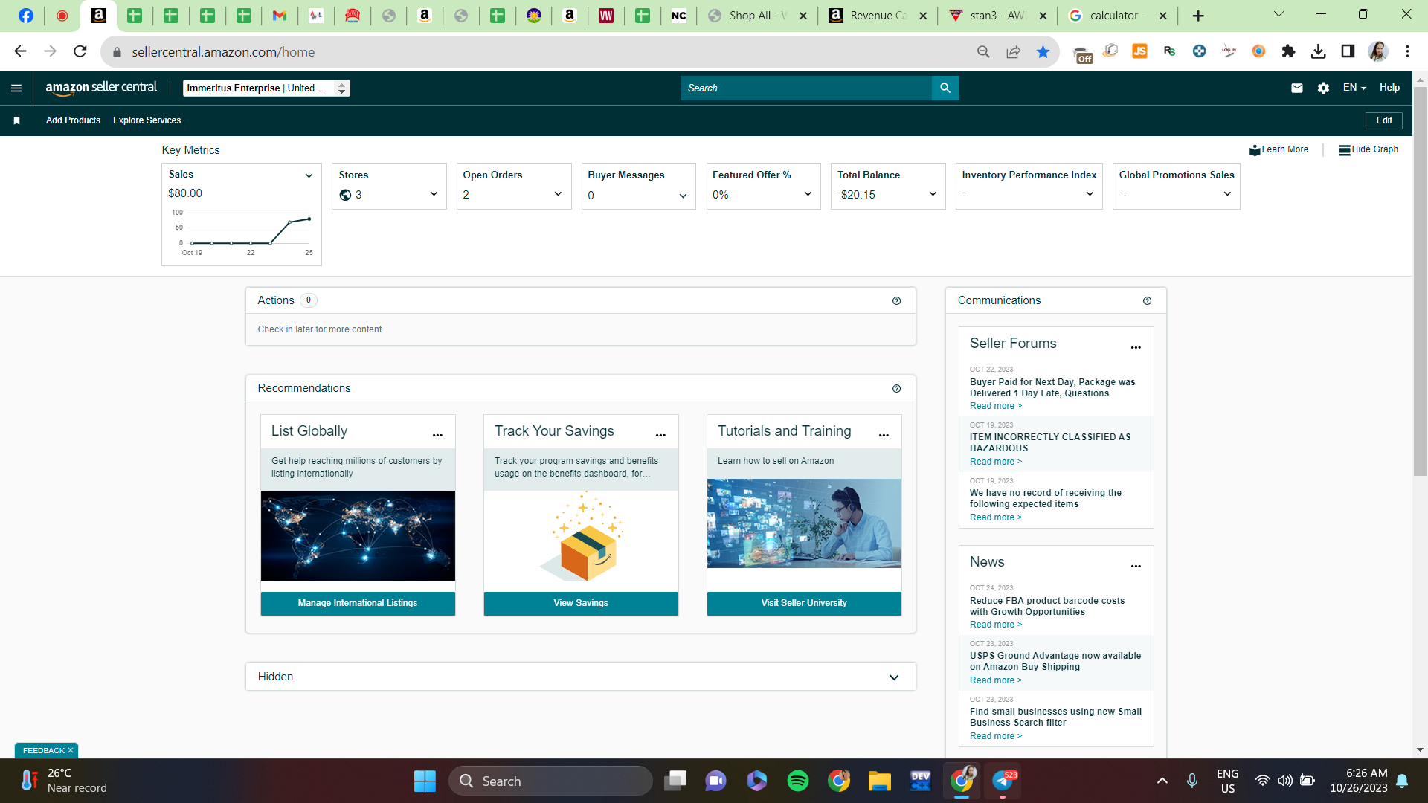This screenshot has height=803, width=1428.
Task: Click the bookmark icon beside Add Products
Action: [x=16, y=120]
